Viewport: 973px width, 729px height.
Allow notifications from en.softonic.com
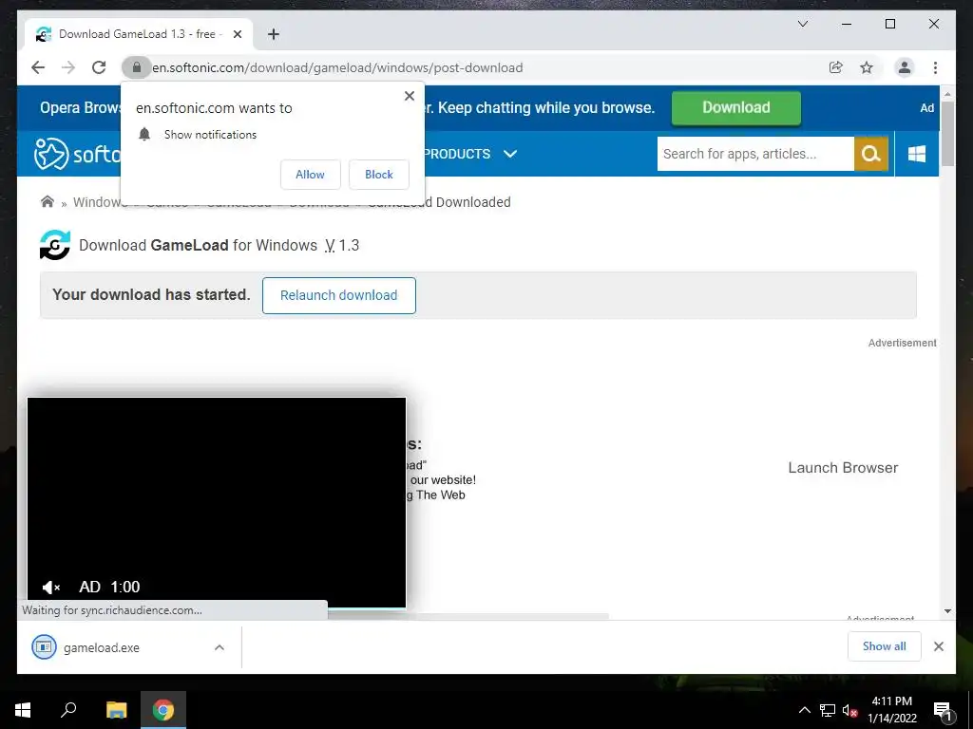click(311, 175)
